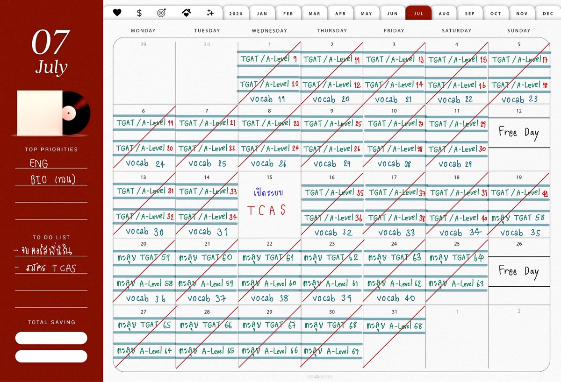The height and width of the screenshot is (382, 561).
Task: Switch to the NOV month tab
Action: tap(522, 14)
